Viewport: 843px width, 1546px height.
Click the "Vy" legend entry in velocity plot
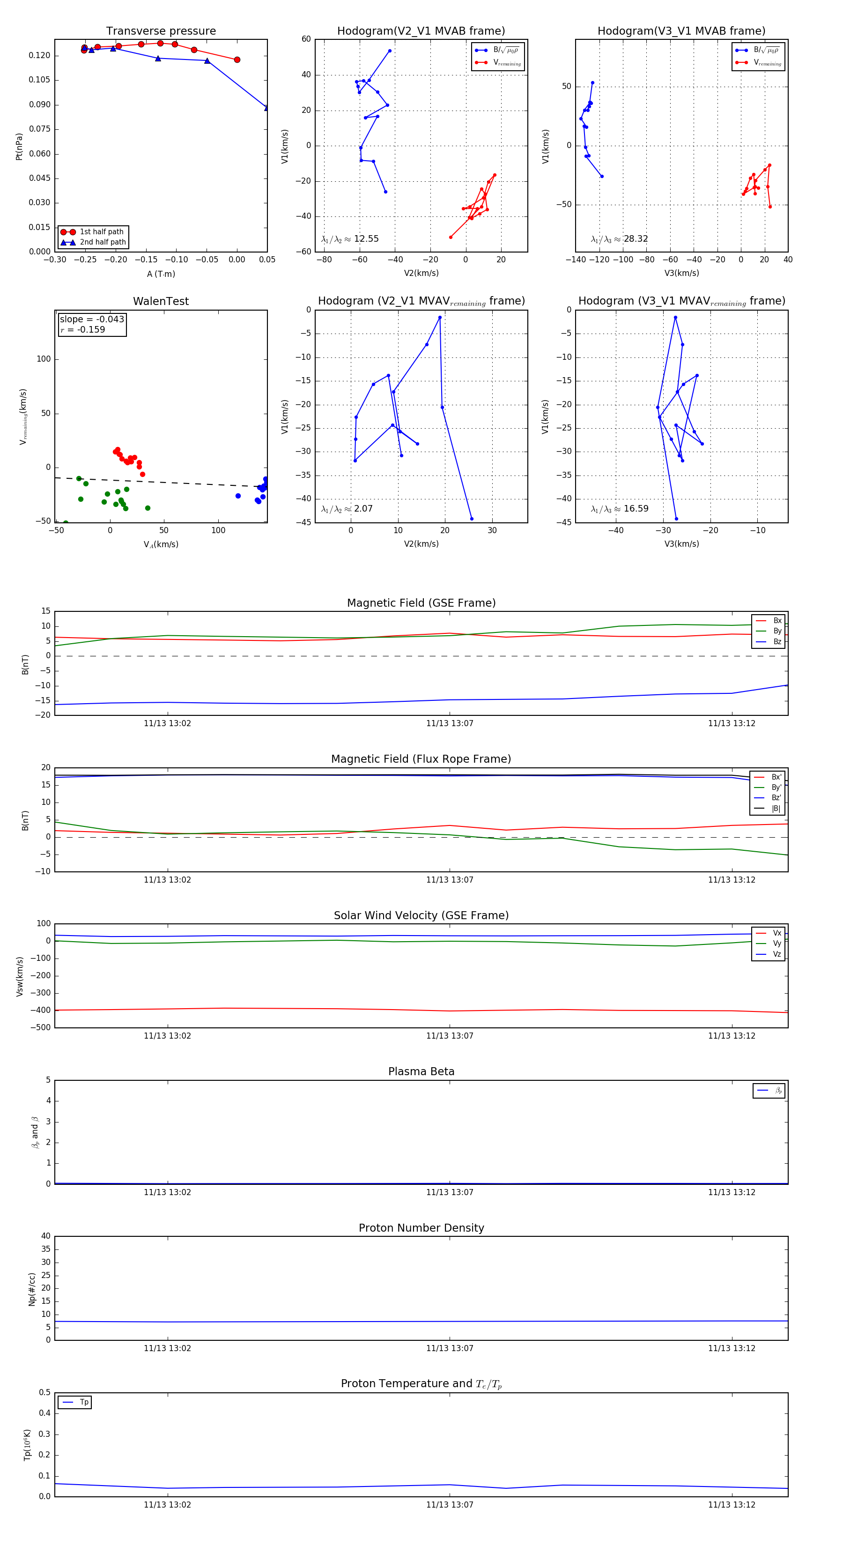coord(769,944)
